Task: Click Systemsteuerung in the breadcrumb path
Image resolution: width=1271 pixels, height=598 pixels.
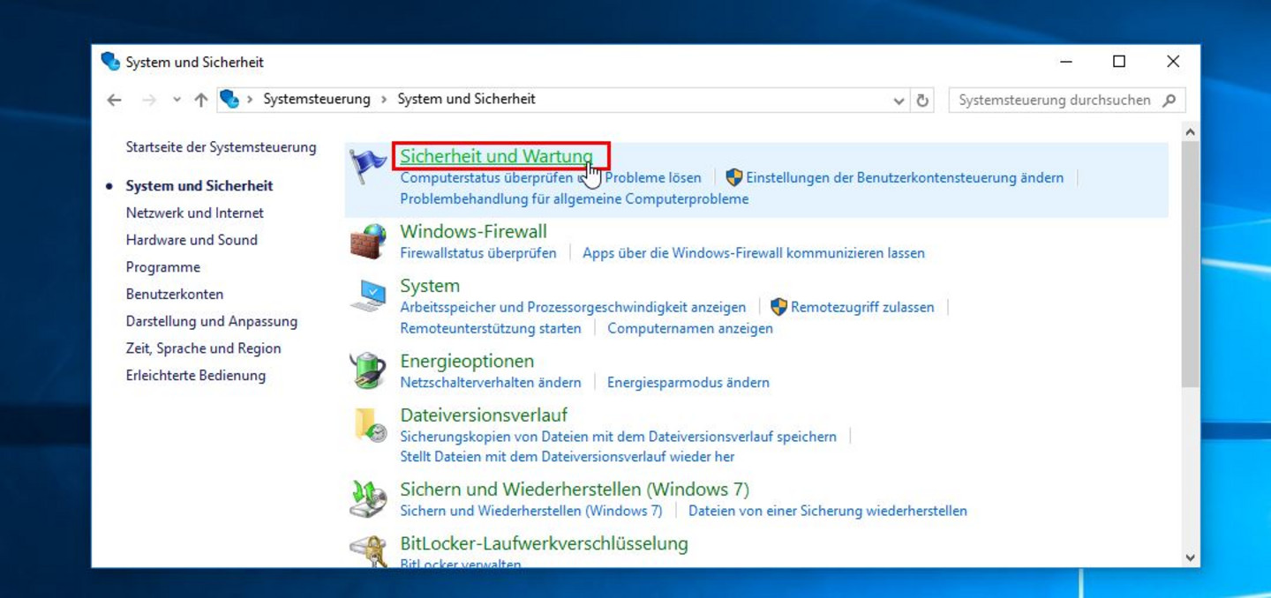Action: [317, 99]
